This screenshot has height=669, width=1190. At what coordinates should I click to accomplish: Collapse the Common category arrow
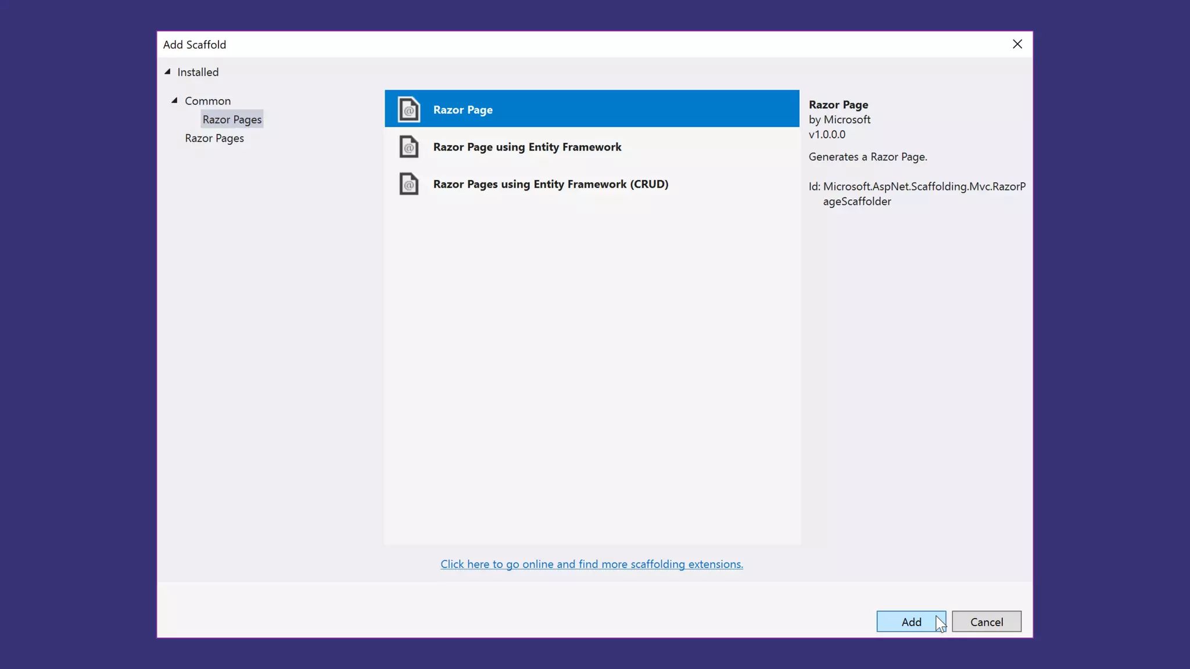coord(174,100)
